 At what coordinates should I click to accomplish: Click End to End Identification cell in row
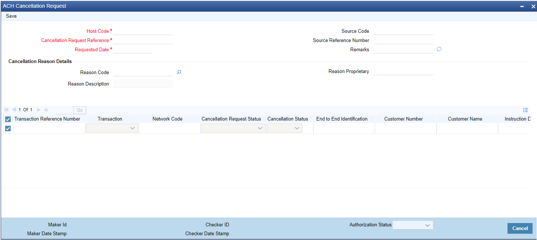click(x=344, y=128)
